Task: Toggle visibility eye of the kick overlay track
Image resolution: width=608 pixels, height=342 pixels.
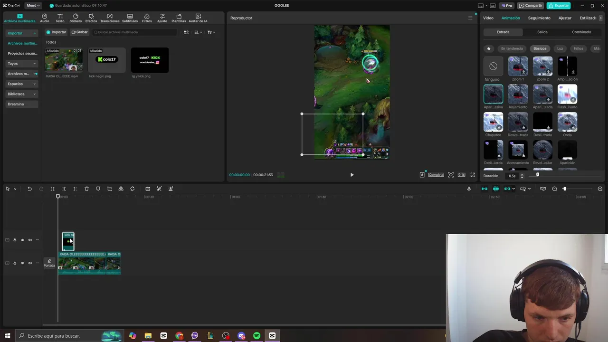Action: pyautogui.click(x=22, y=240)
